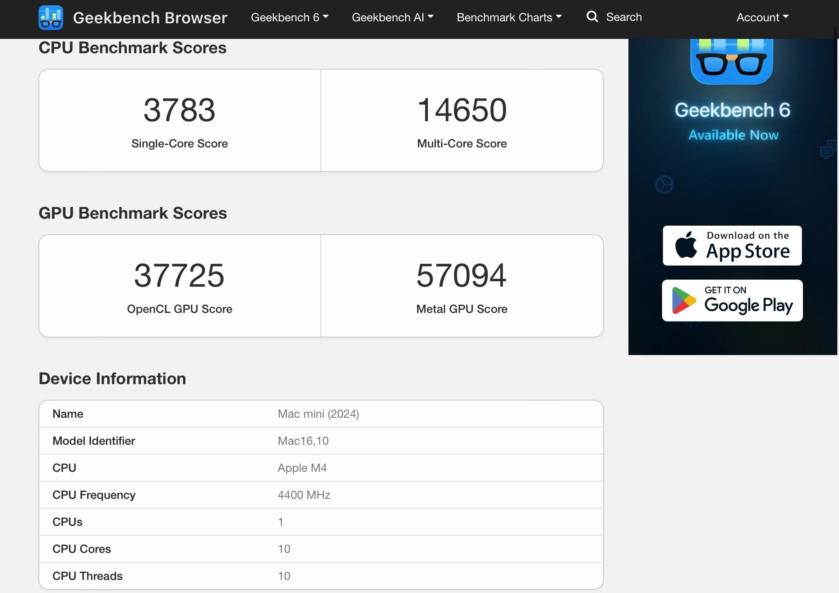Click the Geekbench 6 app icon in ad
This screenshot has height=593, width=839.
[732, 61]
